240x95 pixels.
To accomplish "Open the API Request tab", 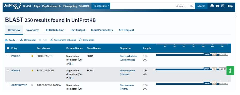I will point(126,30).
